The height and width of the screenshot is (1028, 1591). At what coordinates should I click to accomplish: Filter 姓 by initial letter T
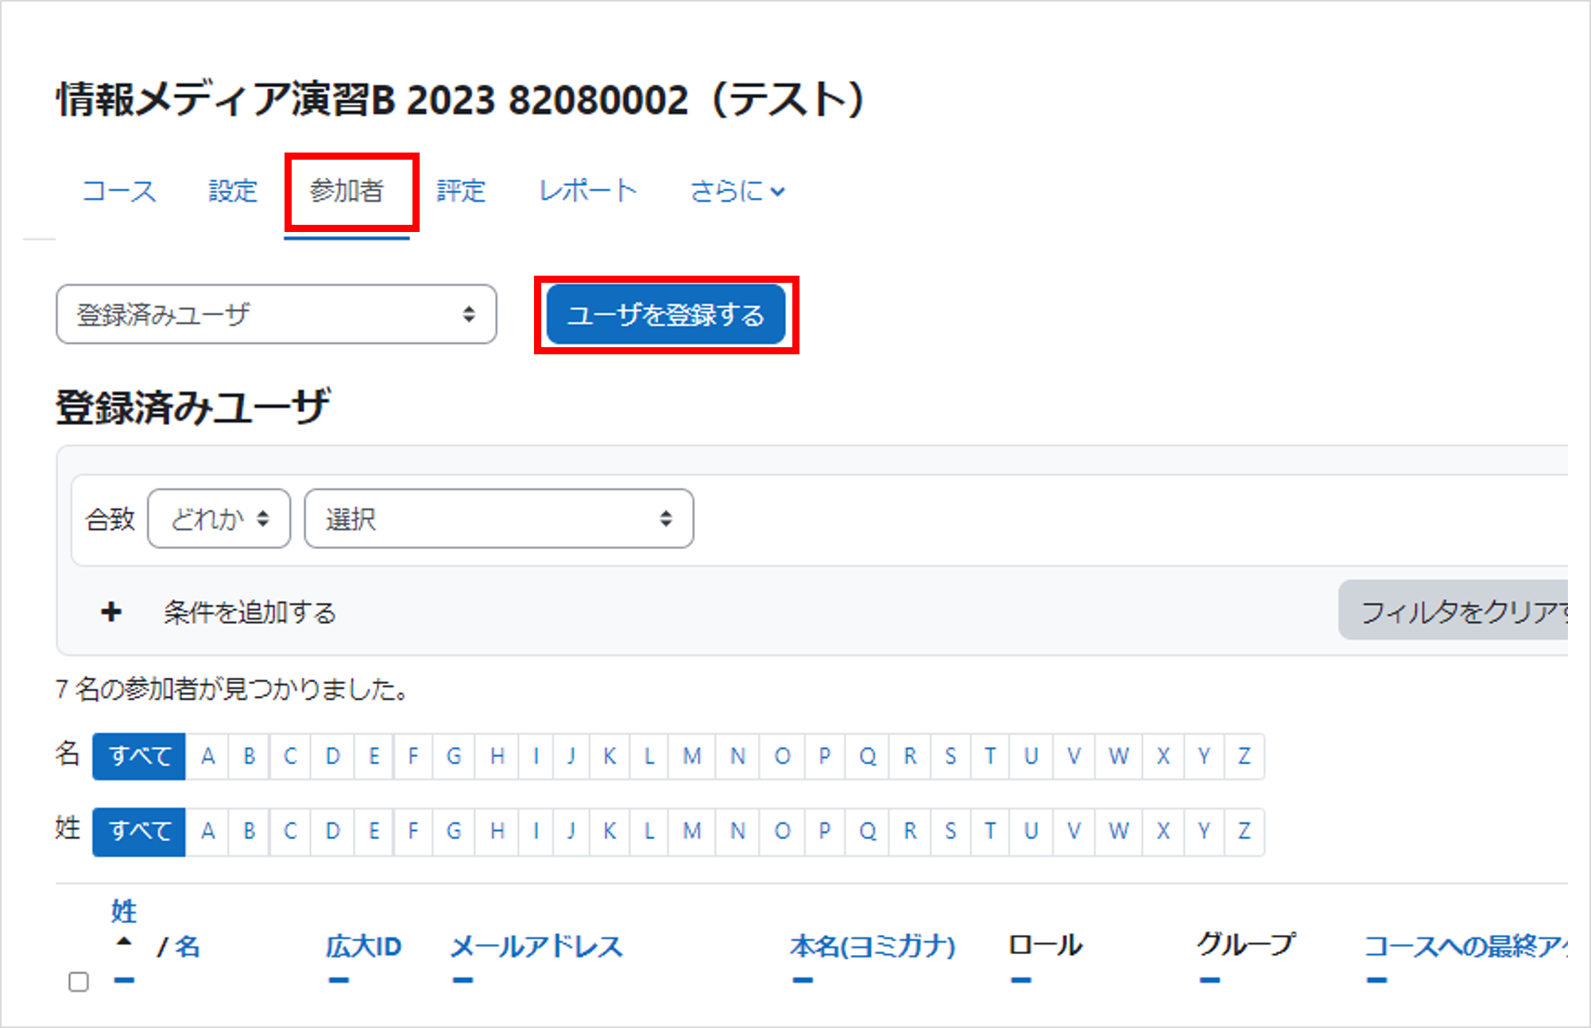coord(990,832)
